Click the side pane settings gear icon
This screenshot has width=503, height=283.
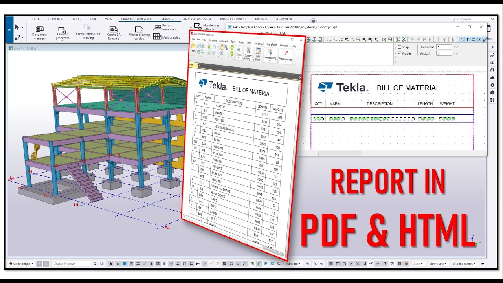tap(492, 85)
